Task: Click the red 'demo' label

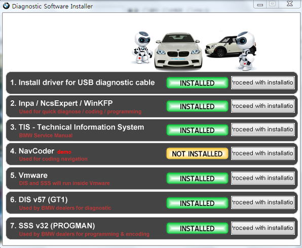Action: (x=64, y=152)
